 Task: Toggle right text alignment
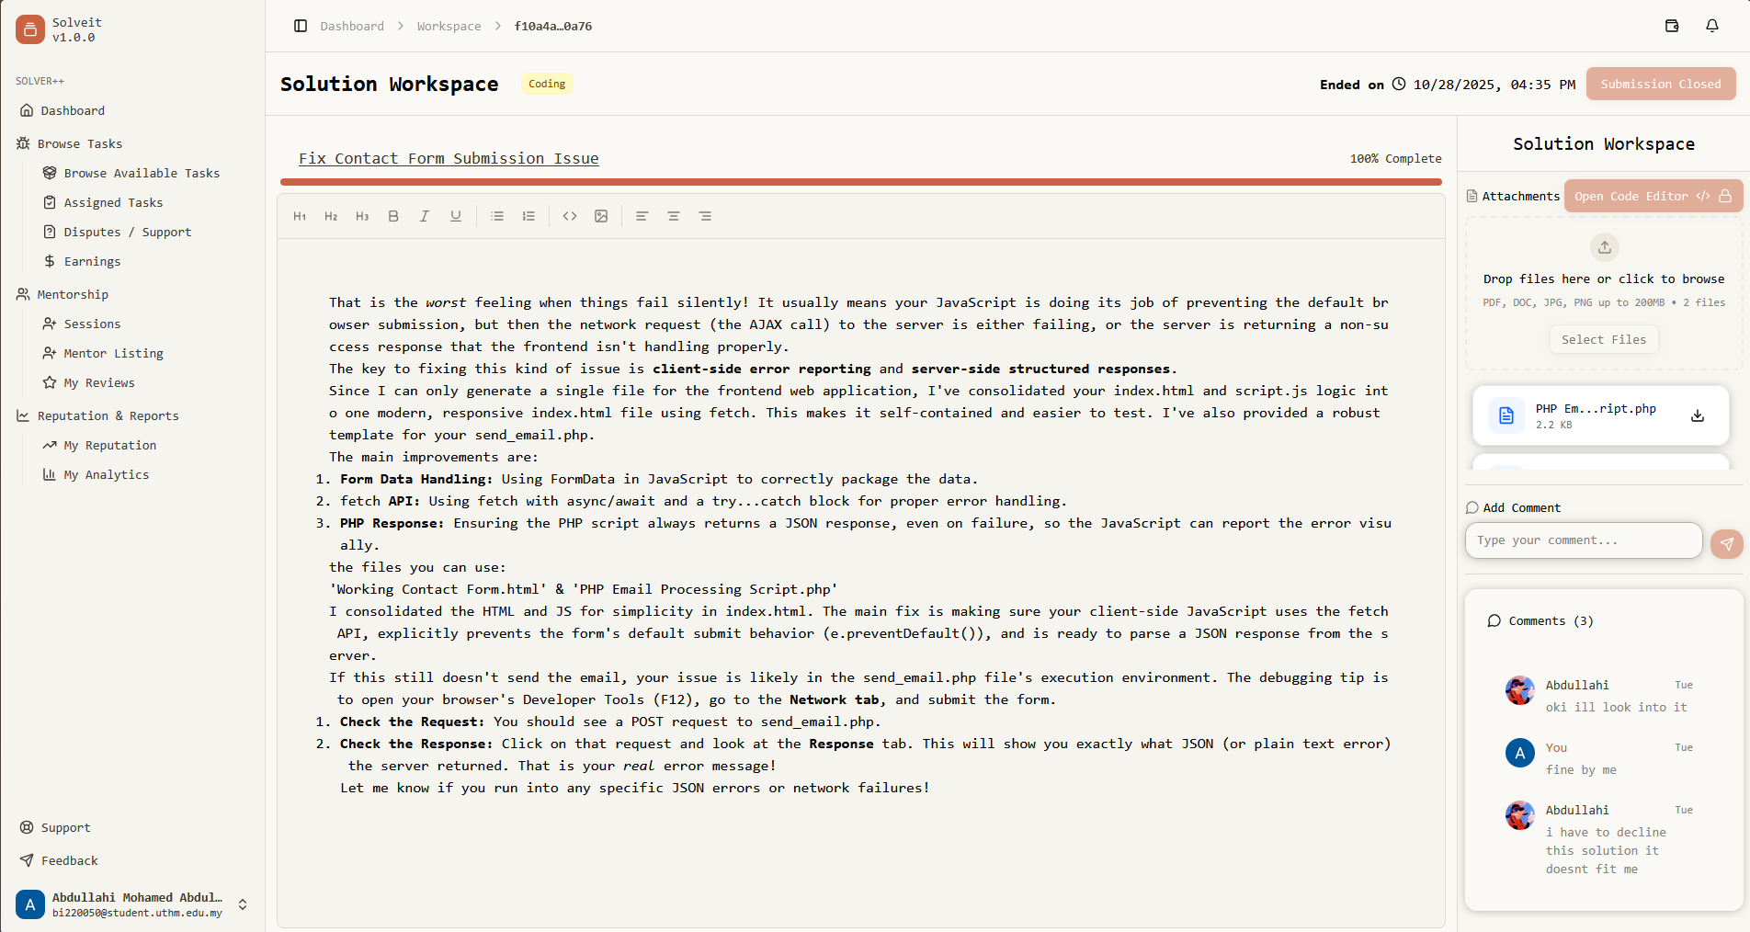705,216
